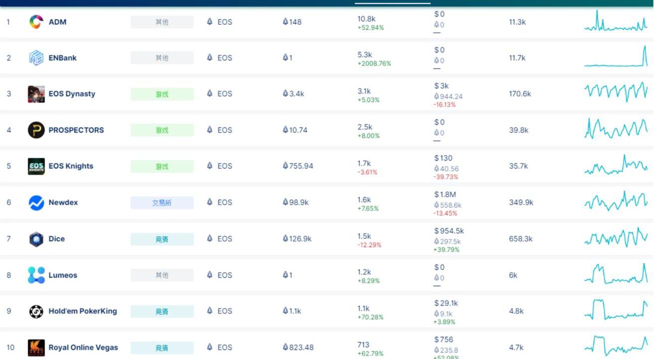This screenshot has width=654, height=359.
Task: Click the EOS balance icon next to 3.4k
Action: coord(285,93)
